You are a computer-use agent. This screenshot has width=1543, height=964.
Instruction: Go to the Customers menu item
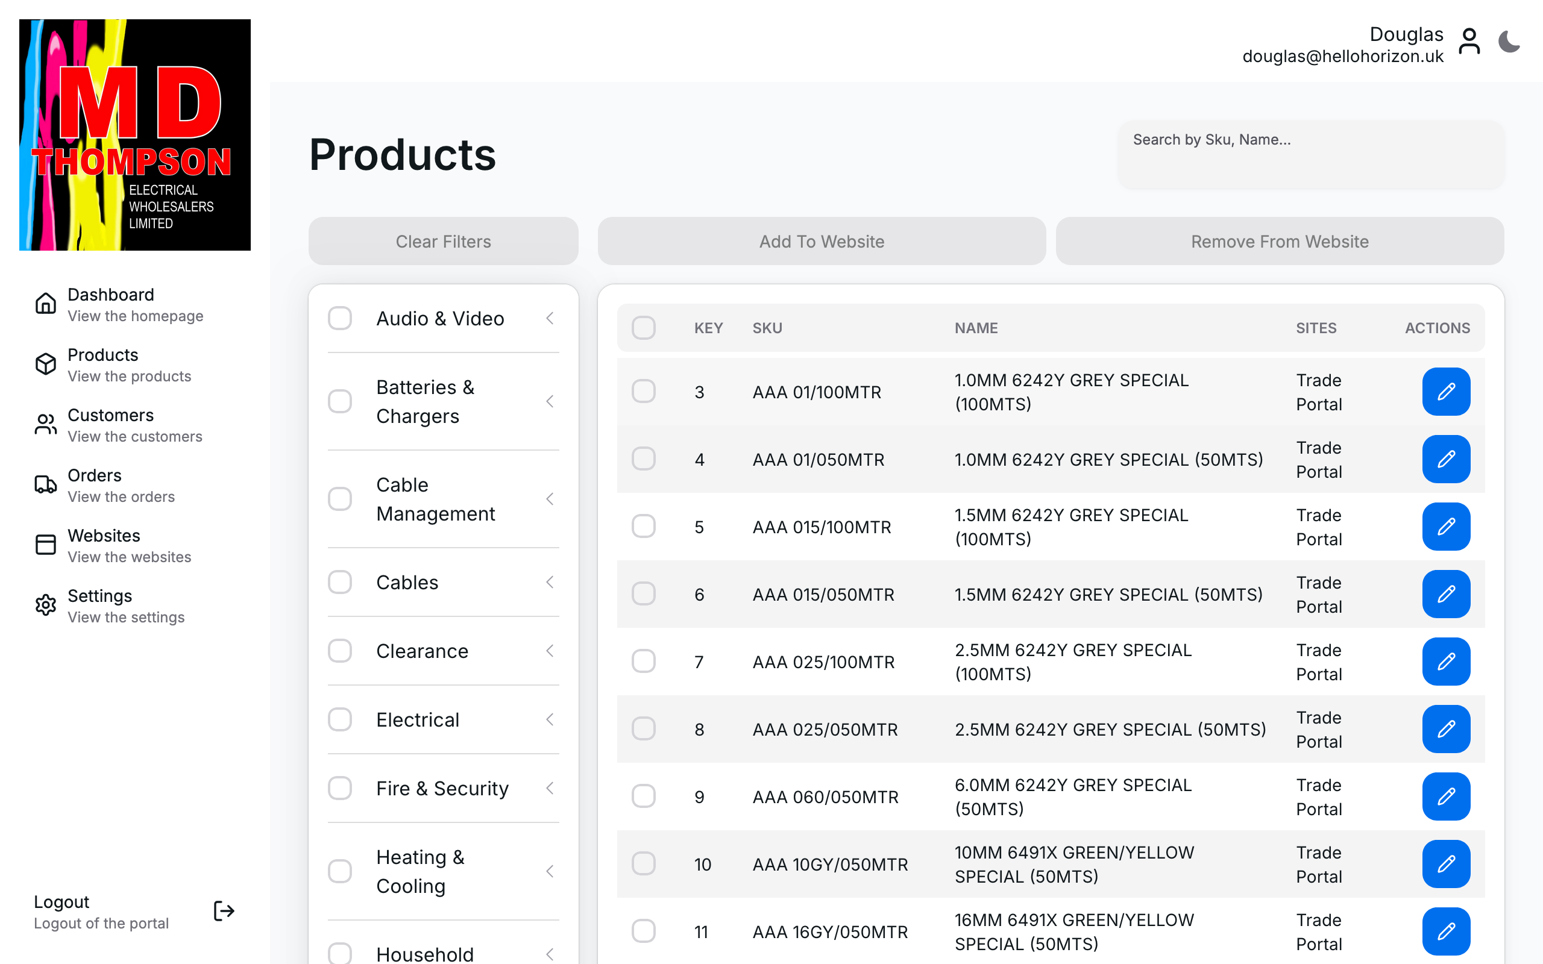(111, 425)
